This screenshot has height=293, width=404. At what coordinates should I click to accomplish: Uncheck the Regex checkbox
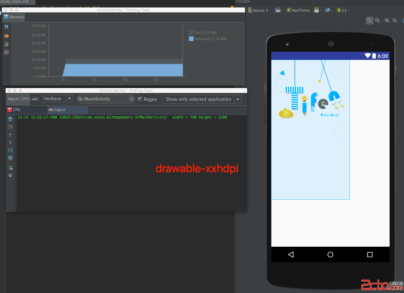[x=140, y=99]
